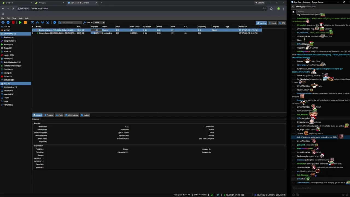Move torrent to bottom of queue
The height and width of the screenshot is (197, 350).
(48, 22)
